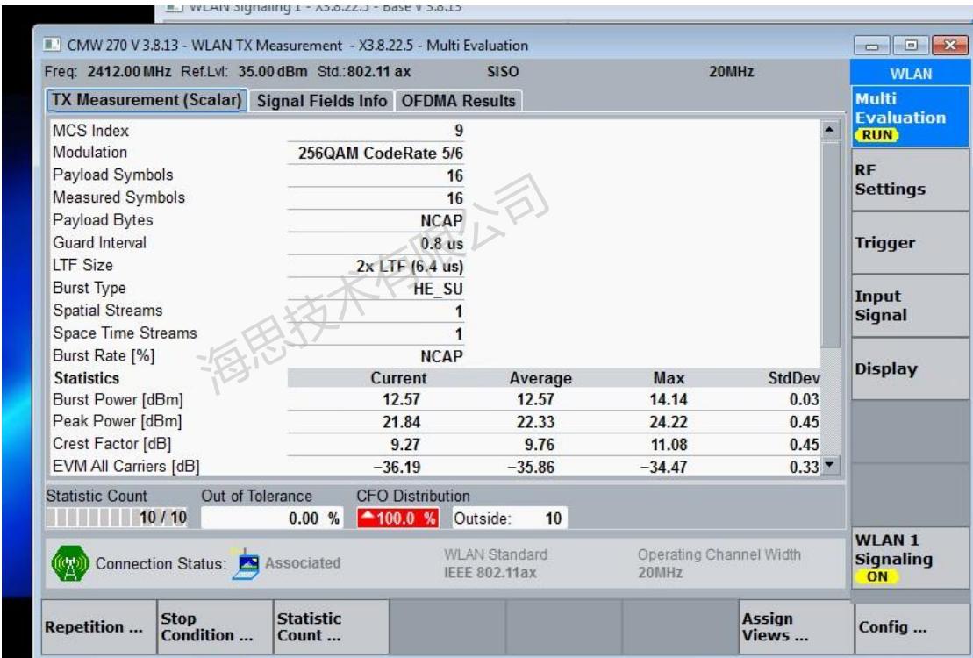This screenshot has width=973, height=658.
Task: Click Operating Channel Width 20MHz text
Action: tap(719, 563)
